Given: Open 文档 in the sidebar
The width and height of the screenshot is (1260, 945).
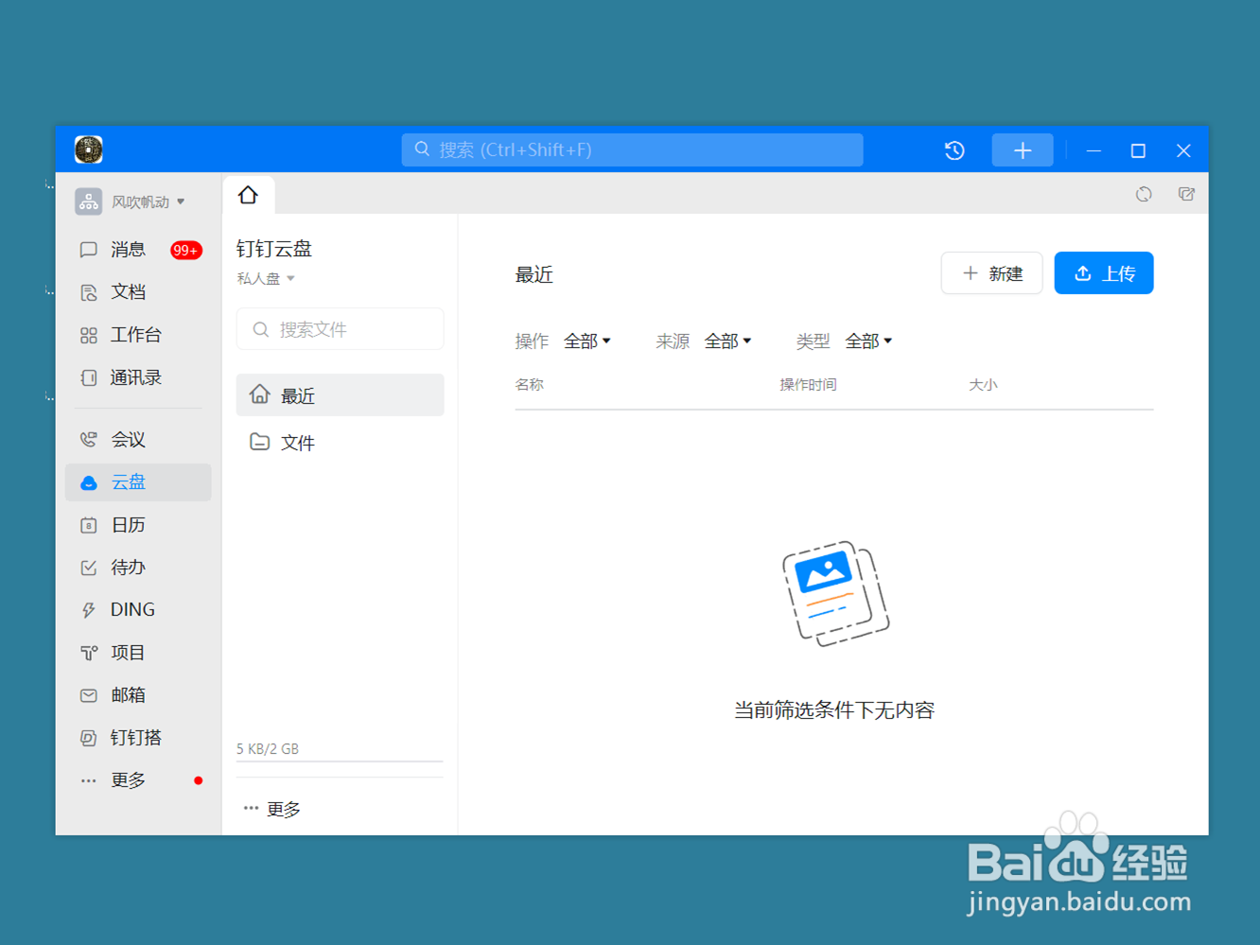Looking at the screenshot, I should [138, 292].
